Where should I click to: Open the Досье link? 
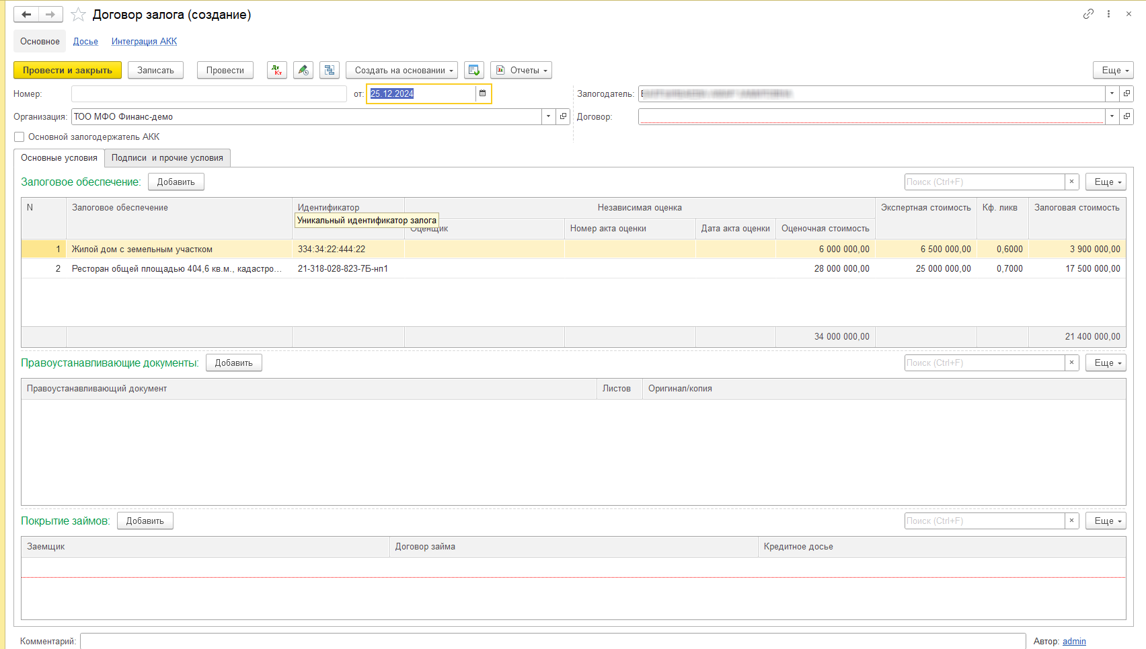point(85,41)
